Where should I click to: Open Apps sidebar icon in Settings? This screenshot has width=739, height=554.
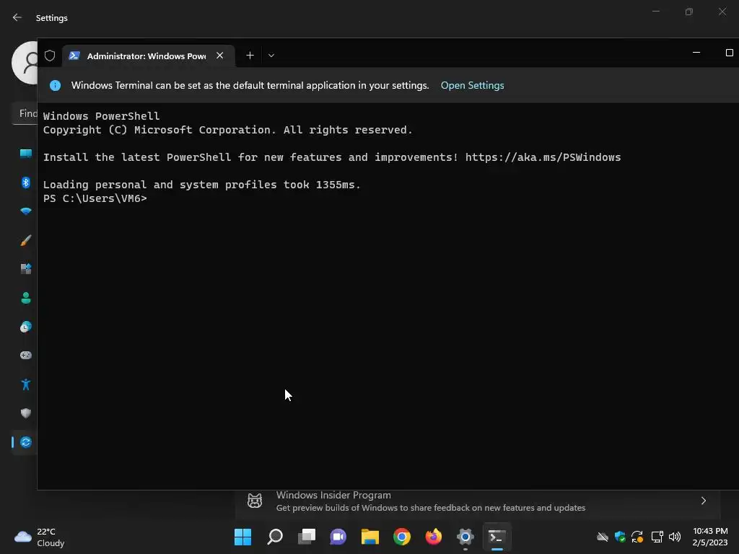point(25,269)
